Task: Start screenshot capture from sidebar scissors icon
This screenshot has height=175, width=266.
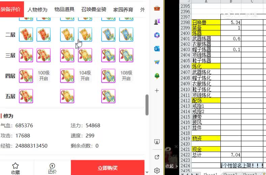Action: click(157, 142)
